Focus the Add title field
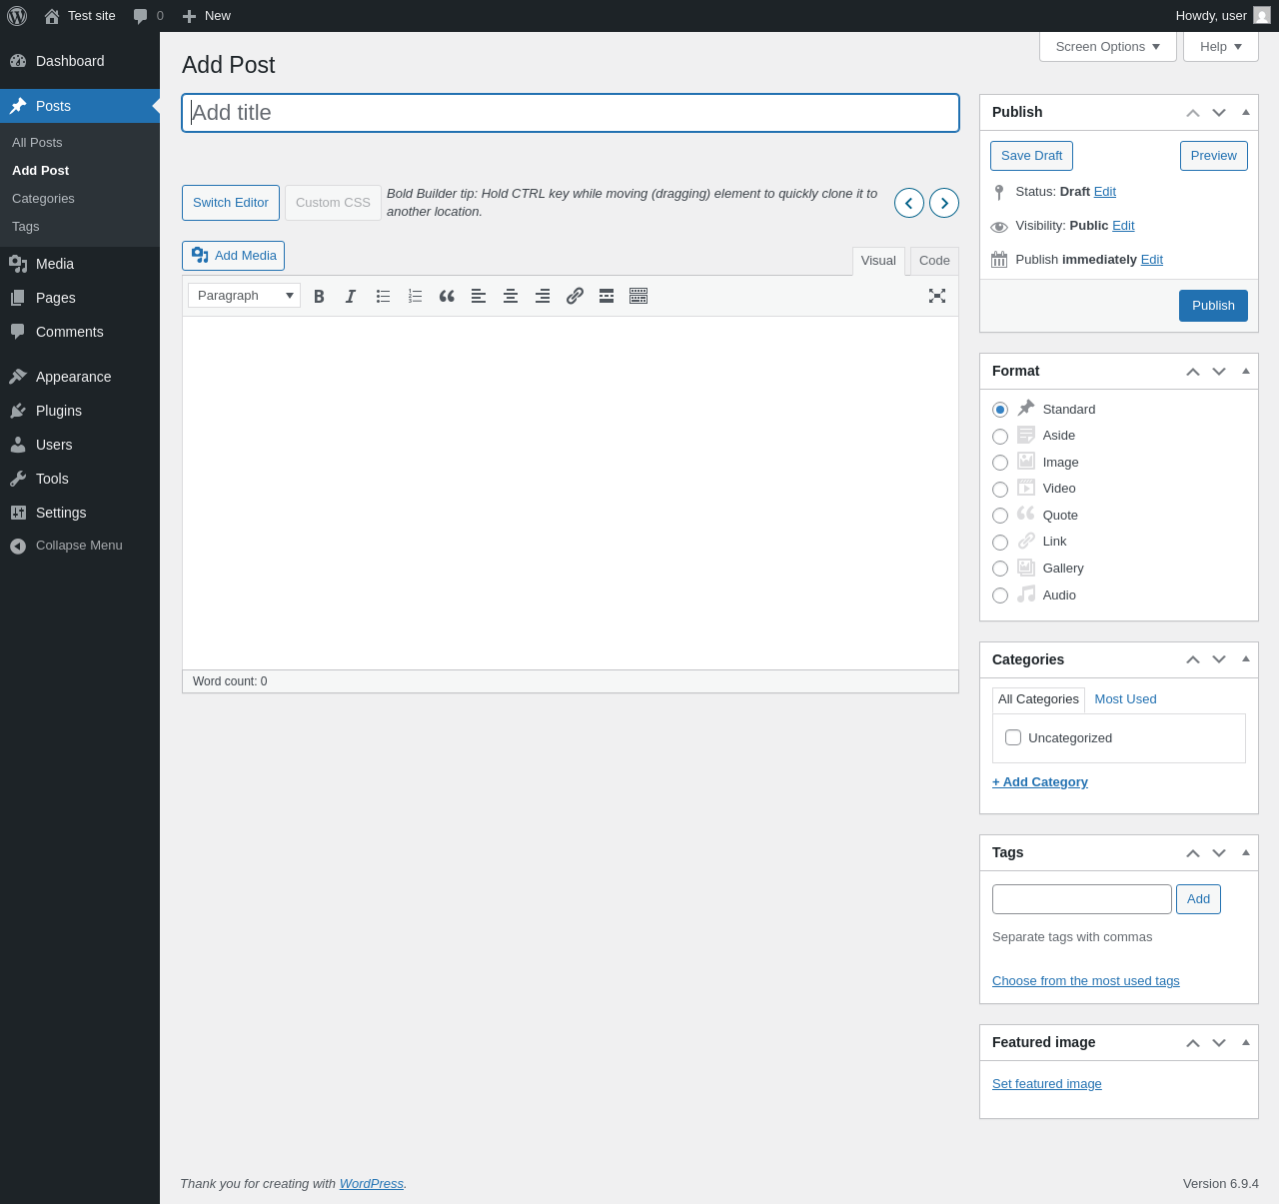Viewport: 1279px width, 1204px height. click(x=571, y=113)
